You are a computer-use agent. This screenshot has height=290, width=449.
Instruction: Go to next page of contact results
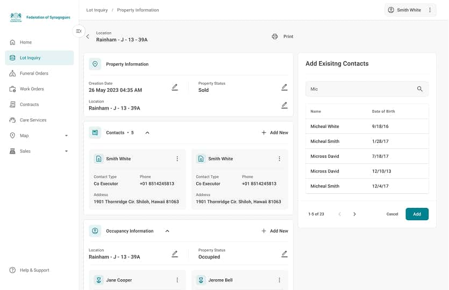[354, 214]
